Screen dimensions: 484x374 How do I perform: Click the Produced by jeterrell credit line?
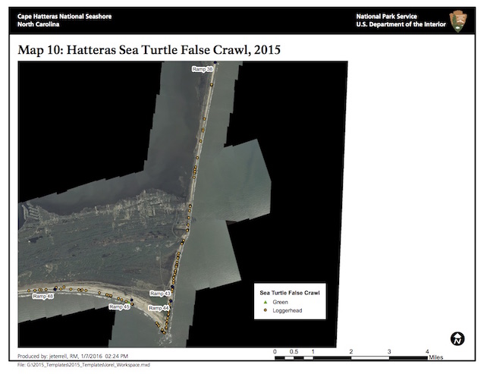coord(73,356)
